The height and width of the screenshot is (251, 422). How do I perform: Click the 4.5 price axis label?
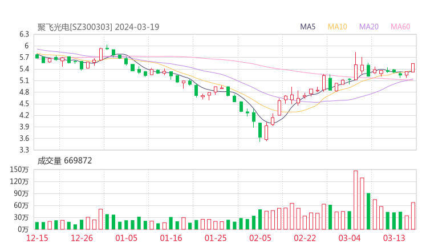click(24, 104)
